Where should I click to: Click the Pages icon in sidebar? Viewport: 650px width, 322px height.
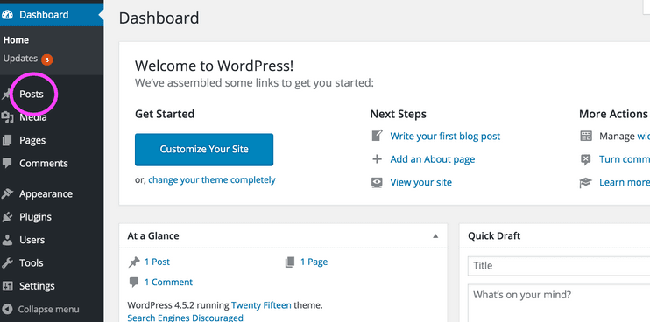pyautogui.click(x=7, y=140)
